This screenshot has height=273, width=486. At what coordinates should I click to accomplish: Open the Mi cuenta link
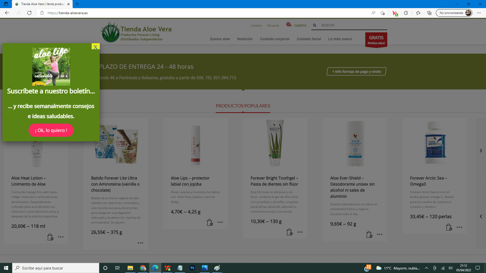click(273, 26)
